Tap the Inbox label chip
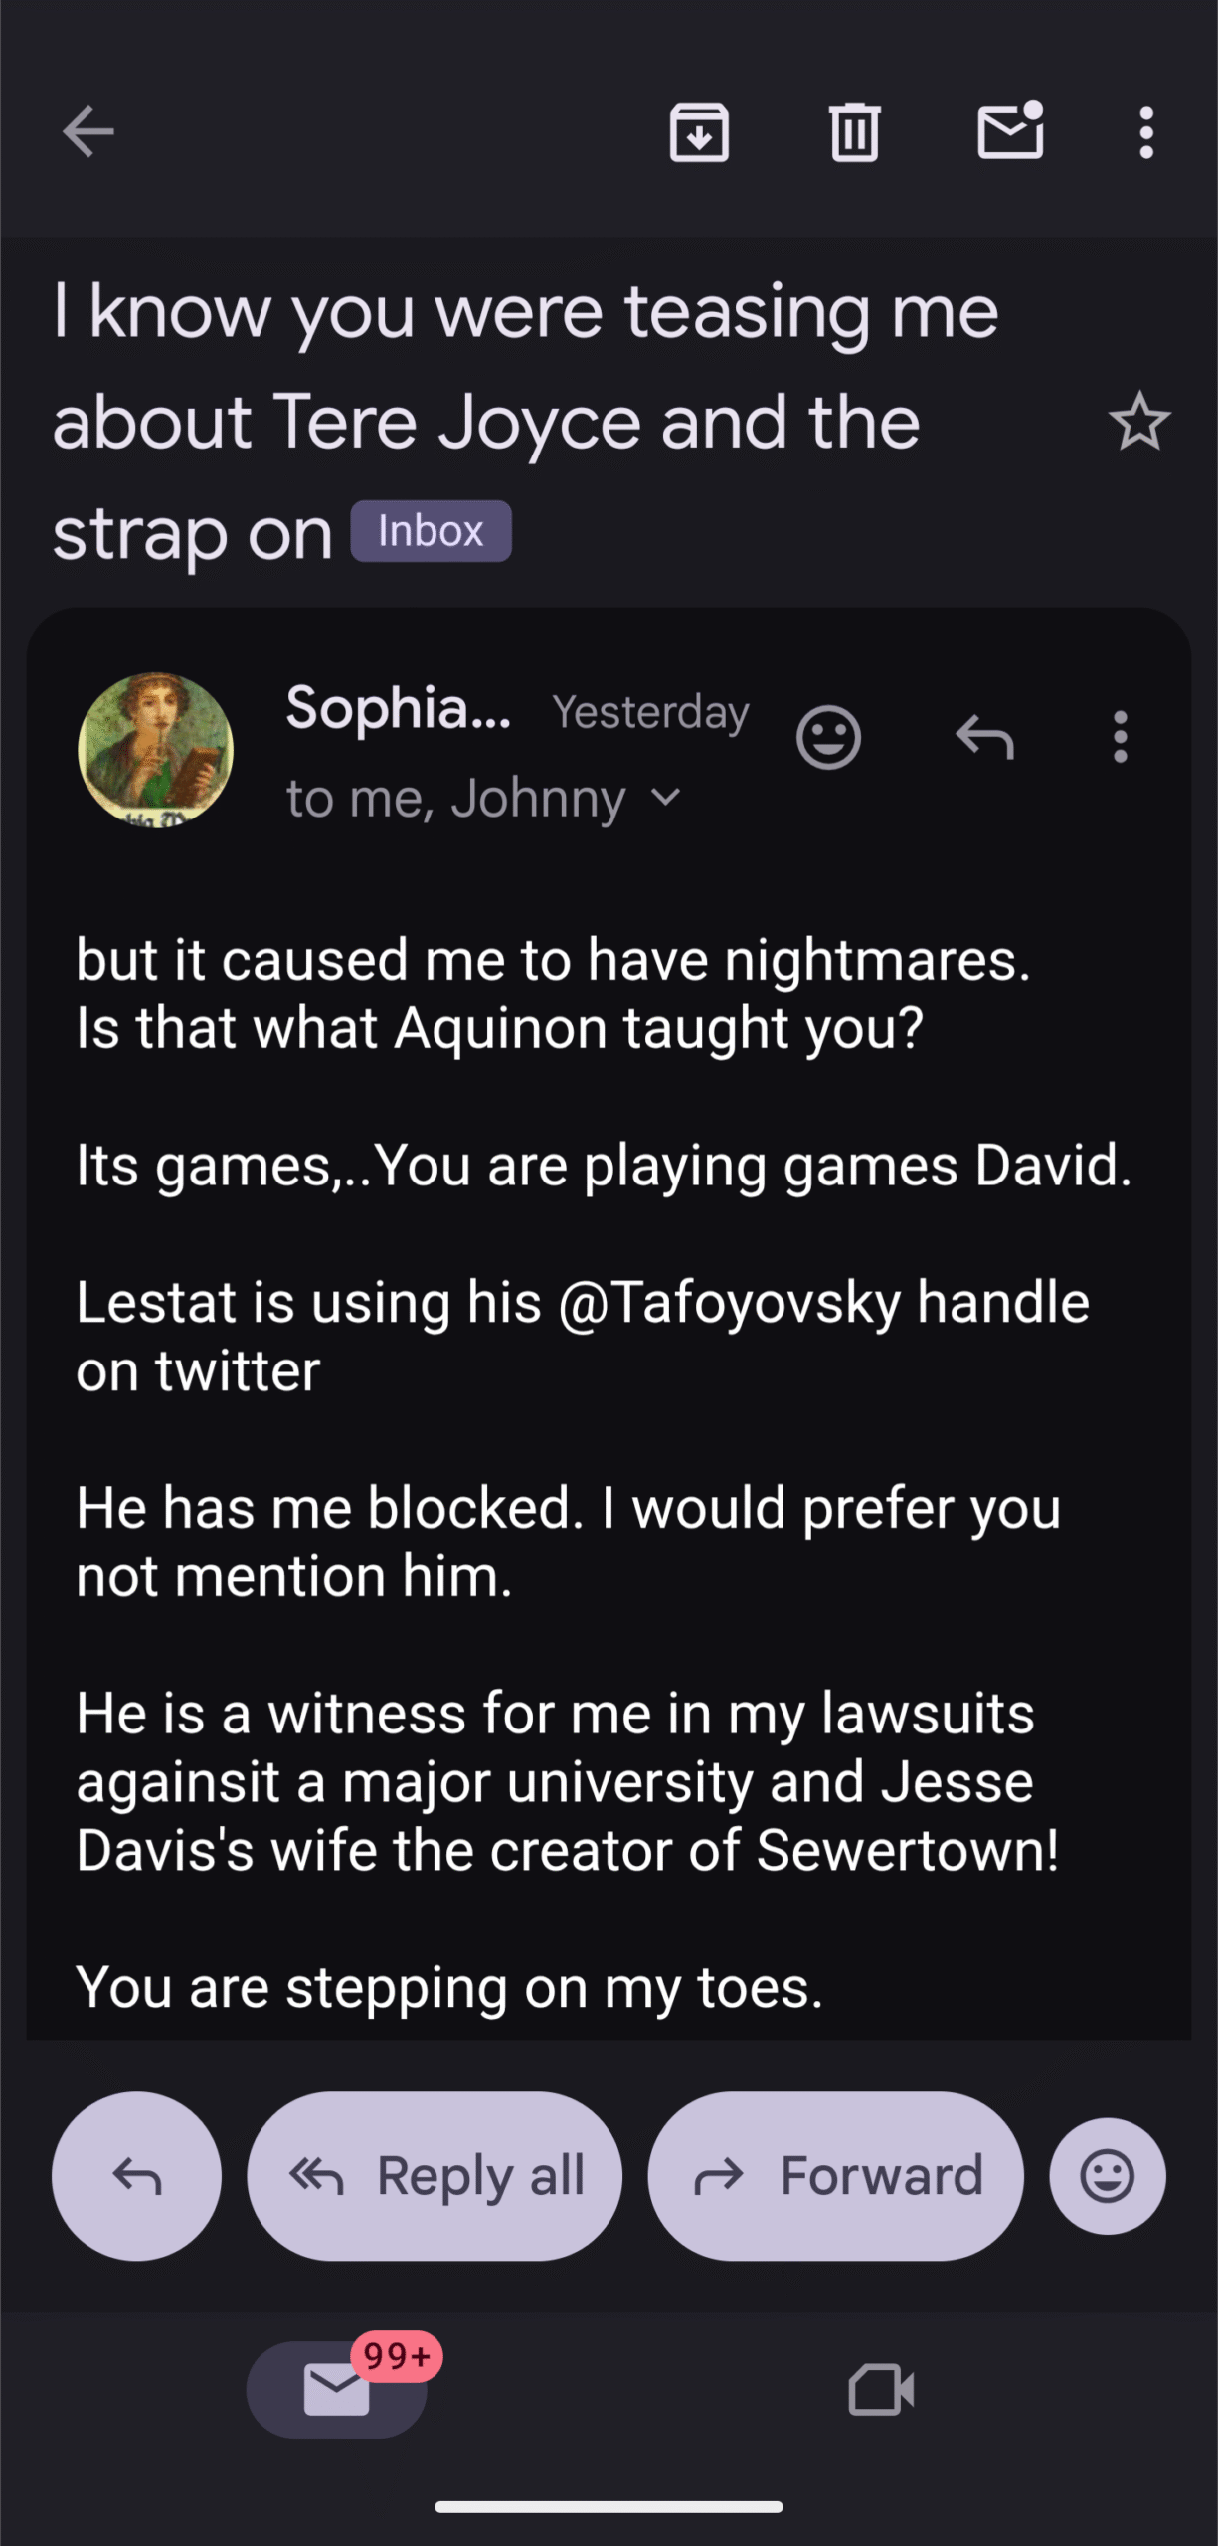 coord(431,532)
